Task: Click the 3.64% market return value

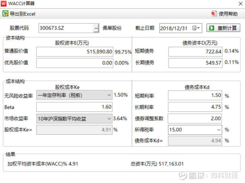Action: click(x=120, y=118)
